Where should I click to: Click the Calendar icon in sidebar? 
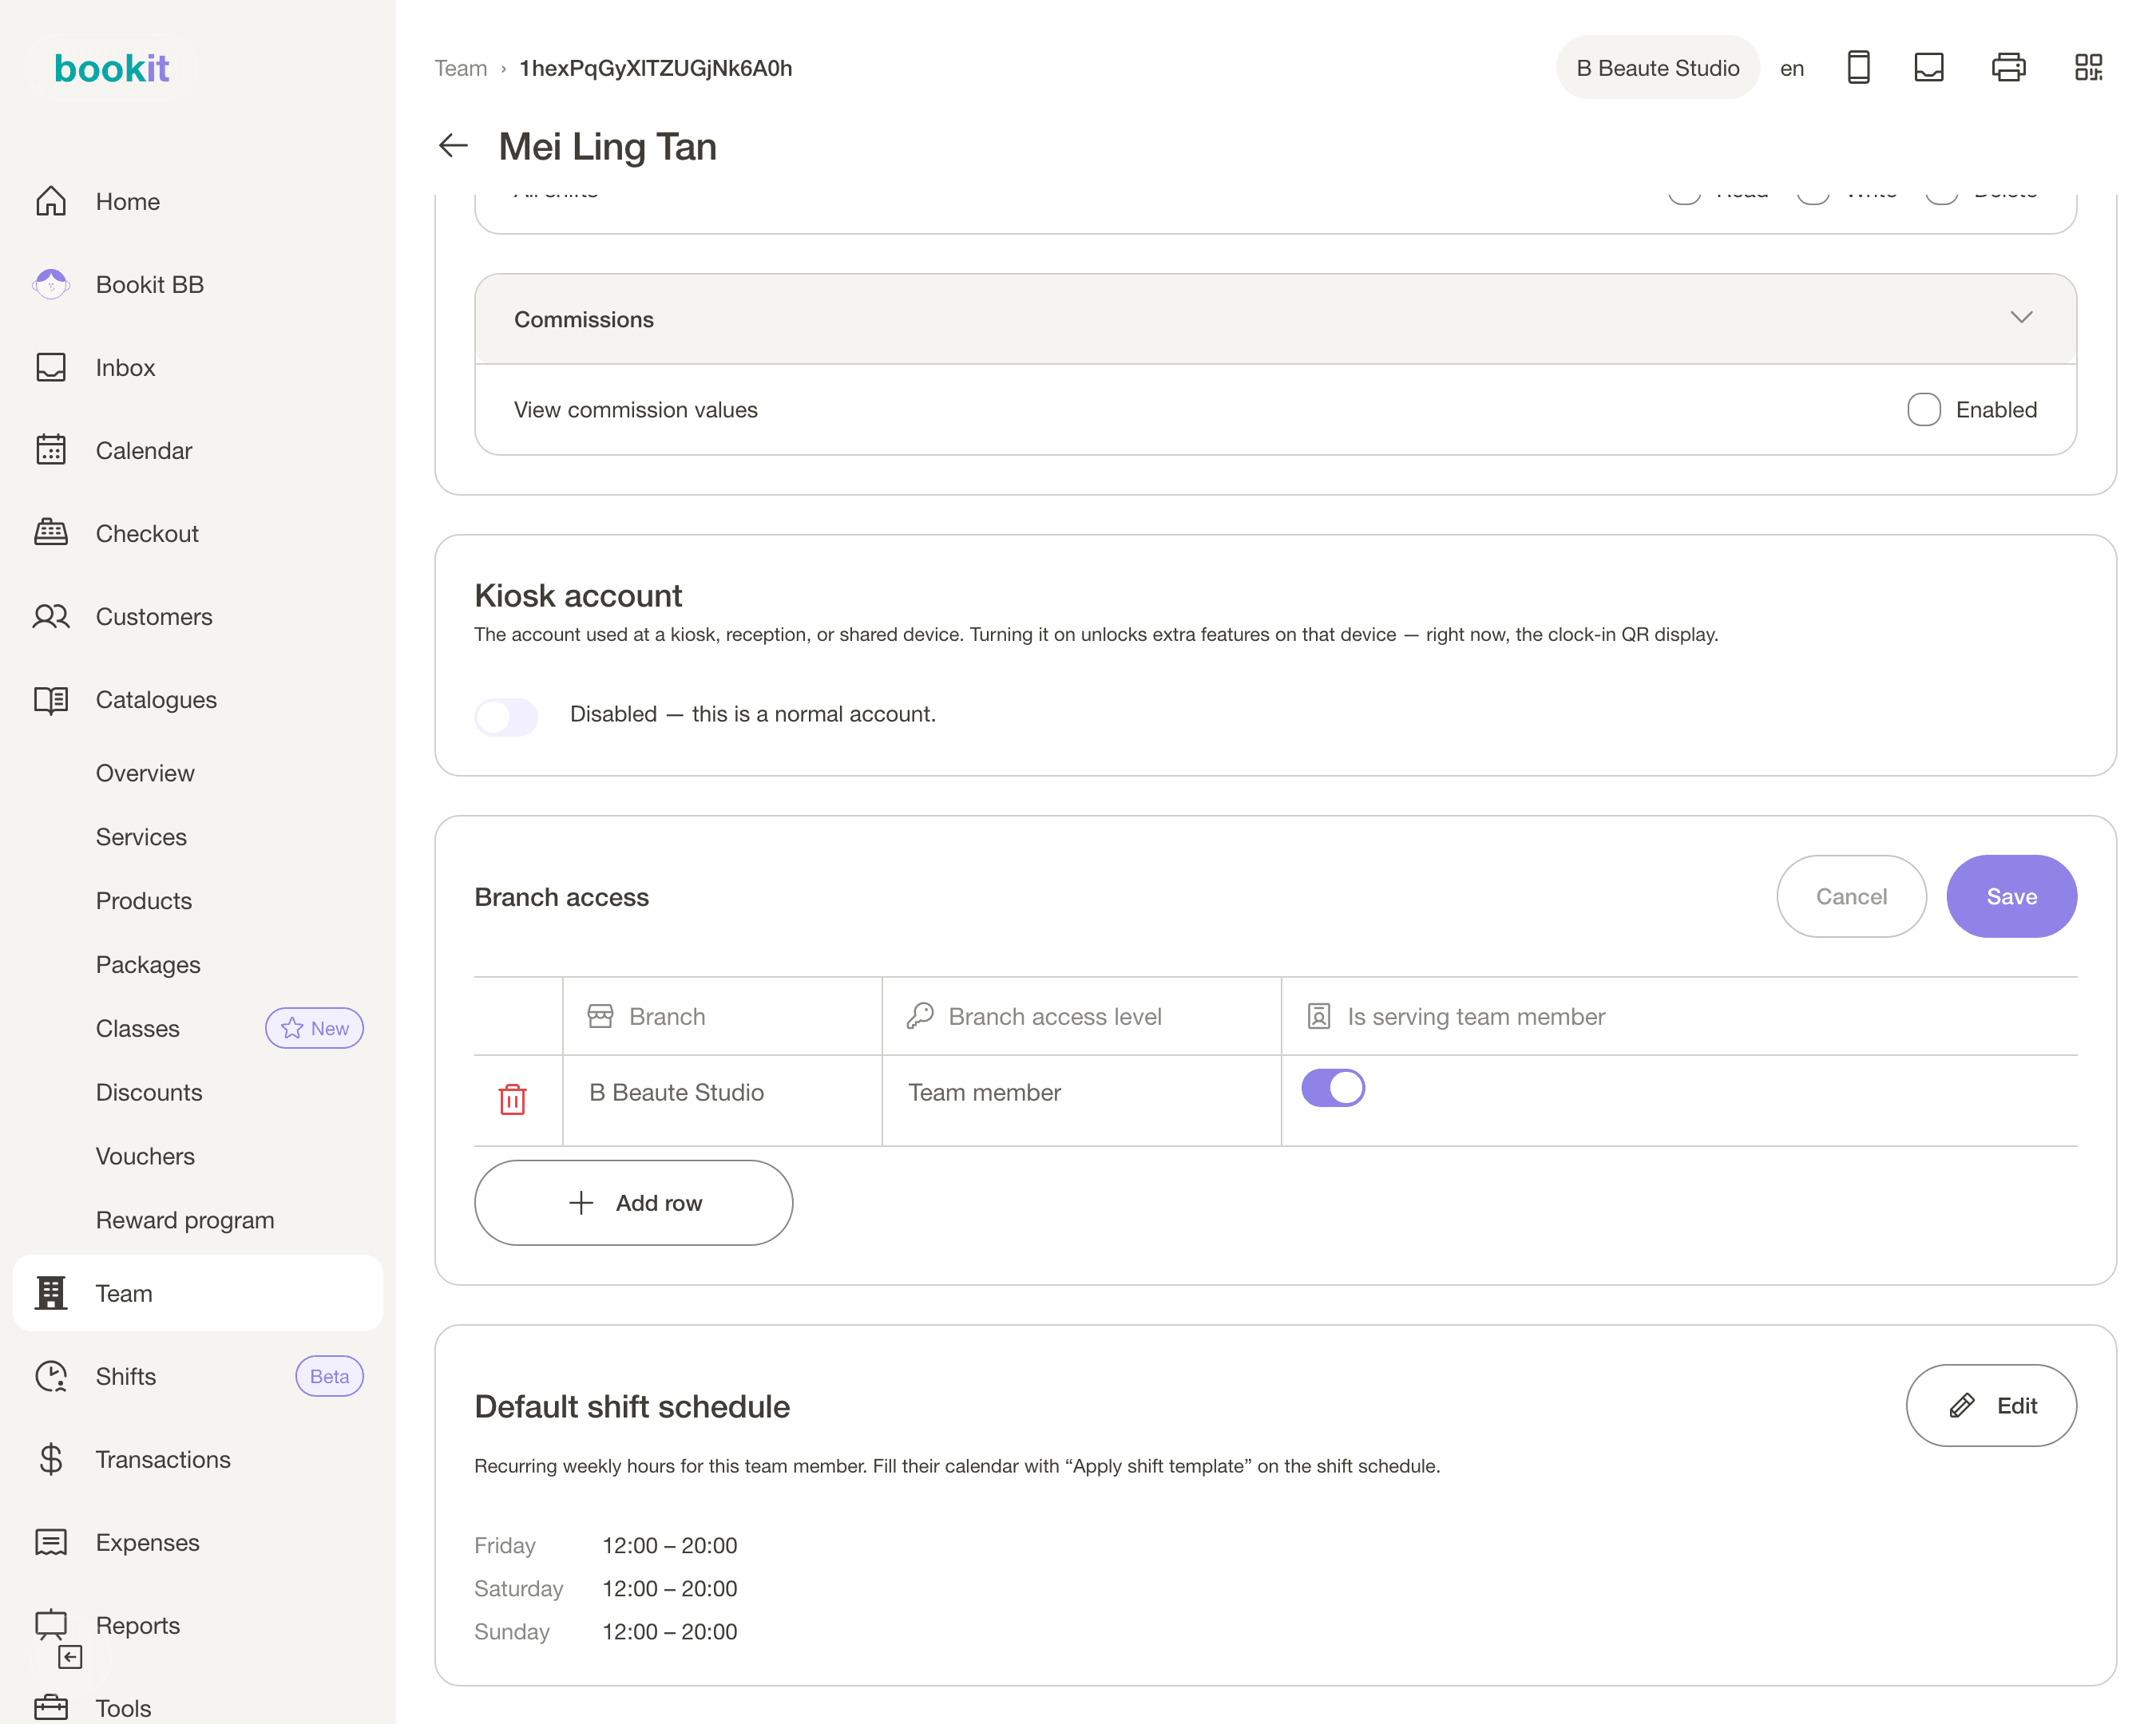51,449
